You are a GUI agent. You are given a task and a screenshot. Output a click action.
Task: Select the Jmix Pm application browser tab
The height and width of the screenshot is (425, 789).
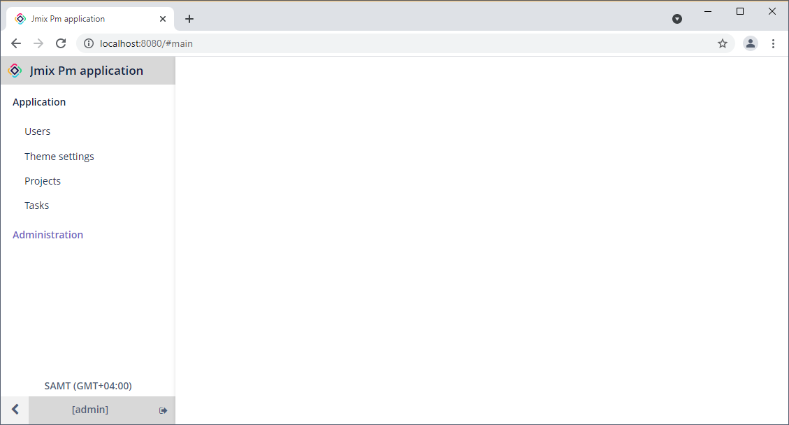coord(91,19)
